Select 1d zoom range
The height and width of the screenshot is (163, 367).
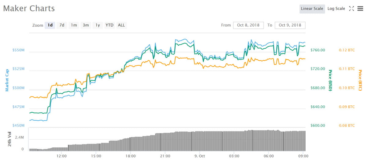point(50,25)
